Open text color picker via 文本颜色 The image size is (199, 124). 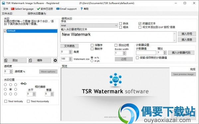pos(69,46)
